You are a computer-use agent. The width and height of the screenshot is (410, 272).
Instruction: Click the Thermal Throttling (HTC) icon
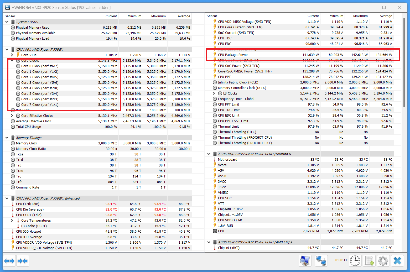[x=215, y=132]
